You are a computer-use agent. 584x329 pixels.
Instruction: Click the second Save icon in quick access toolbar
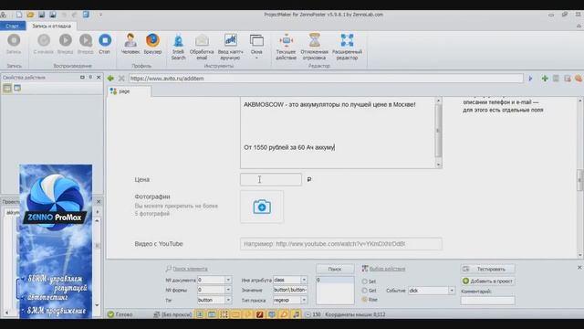pyautogui.click(x=53, y=15)
